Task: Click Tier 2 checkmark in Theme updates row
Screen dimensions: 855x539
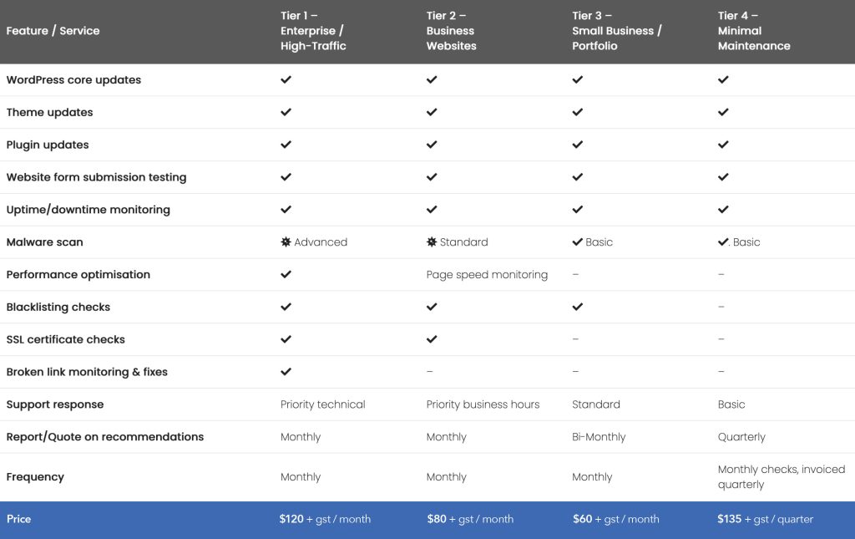Action: [x=432, y=112]
